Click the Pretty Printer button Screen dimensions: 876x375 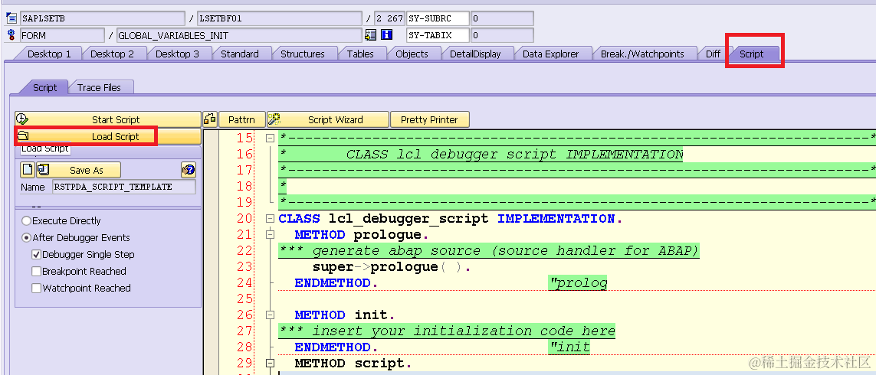pos(429,119)
